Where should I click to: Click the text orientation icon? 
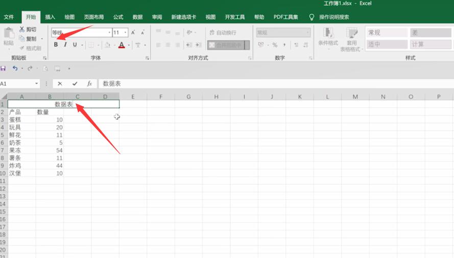click(189, 32)
